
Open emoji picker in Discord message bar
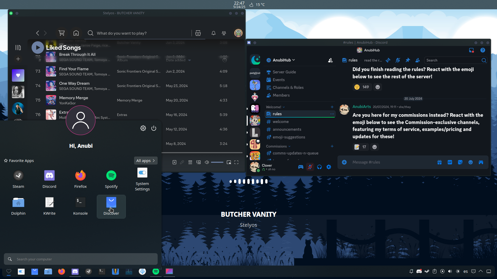coord(471,162)
